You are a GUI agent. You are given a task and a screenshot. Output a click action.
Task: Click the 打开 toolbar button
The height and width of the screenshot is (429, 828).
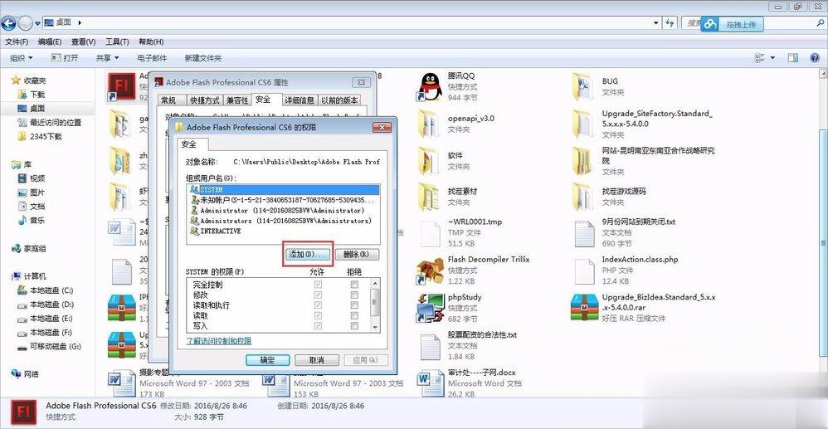(65, 58)
